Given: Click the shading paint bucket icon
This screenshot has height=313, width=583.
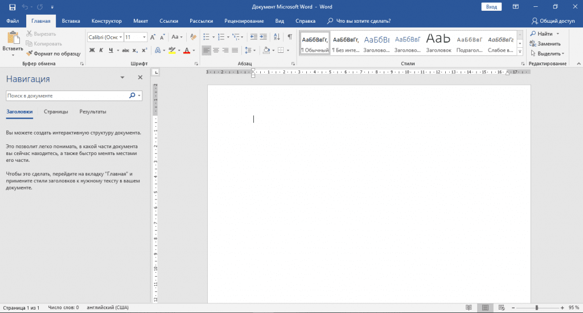Looking at the screenshot, I should click(x=266, y=50).
